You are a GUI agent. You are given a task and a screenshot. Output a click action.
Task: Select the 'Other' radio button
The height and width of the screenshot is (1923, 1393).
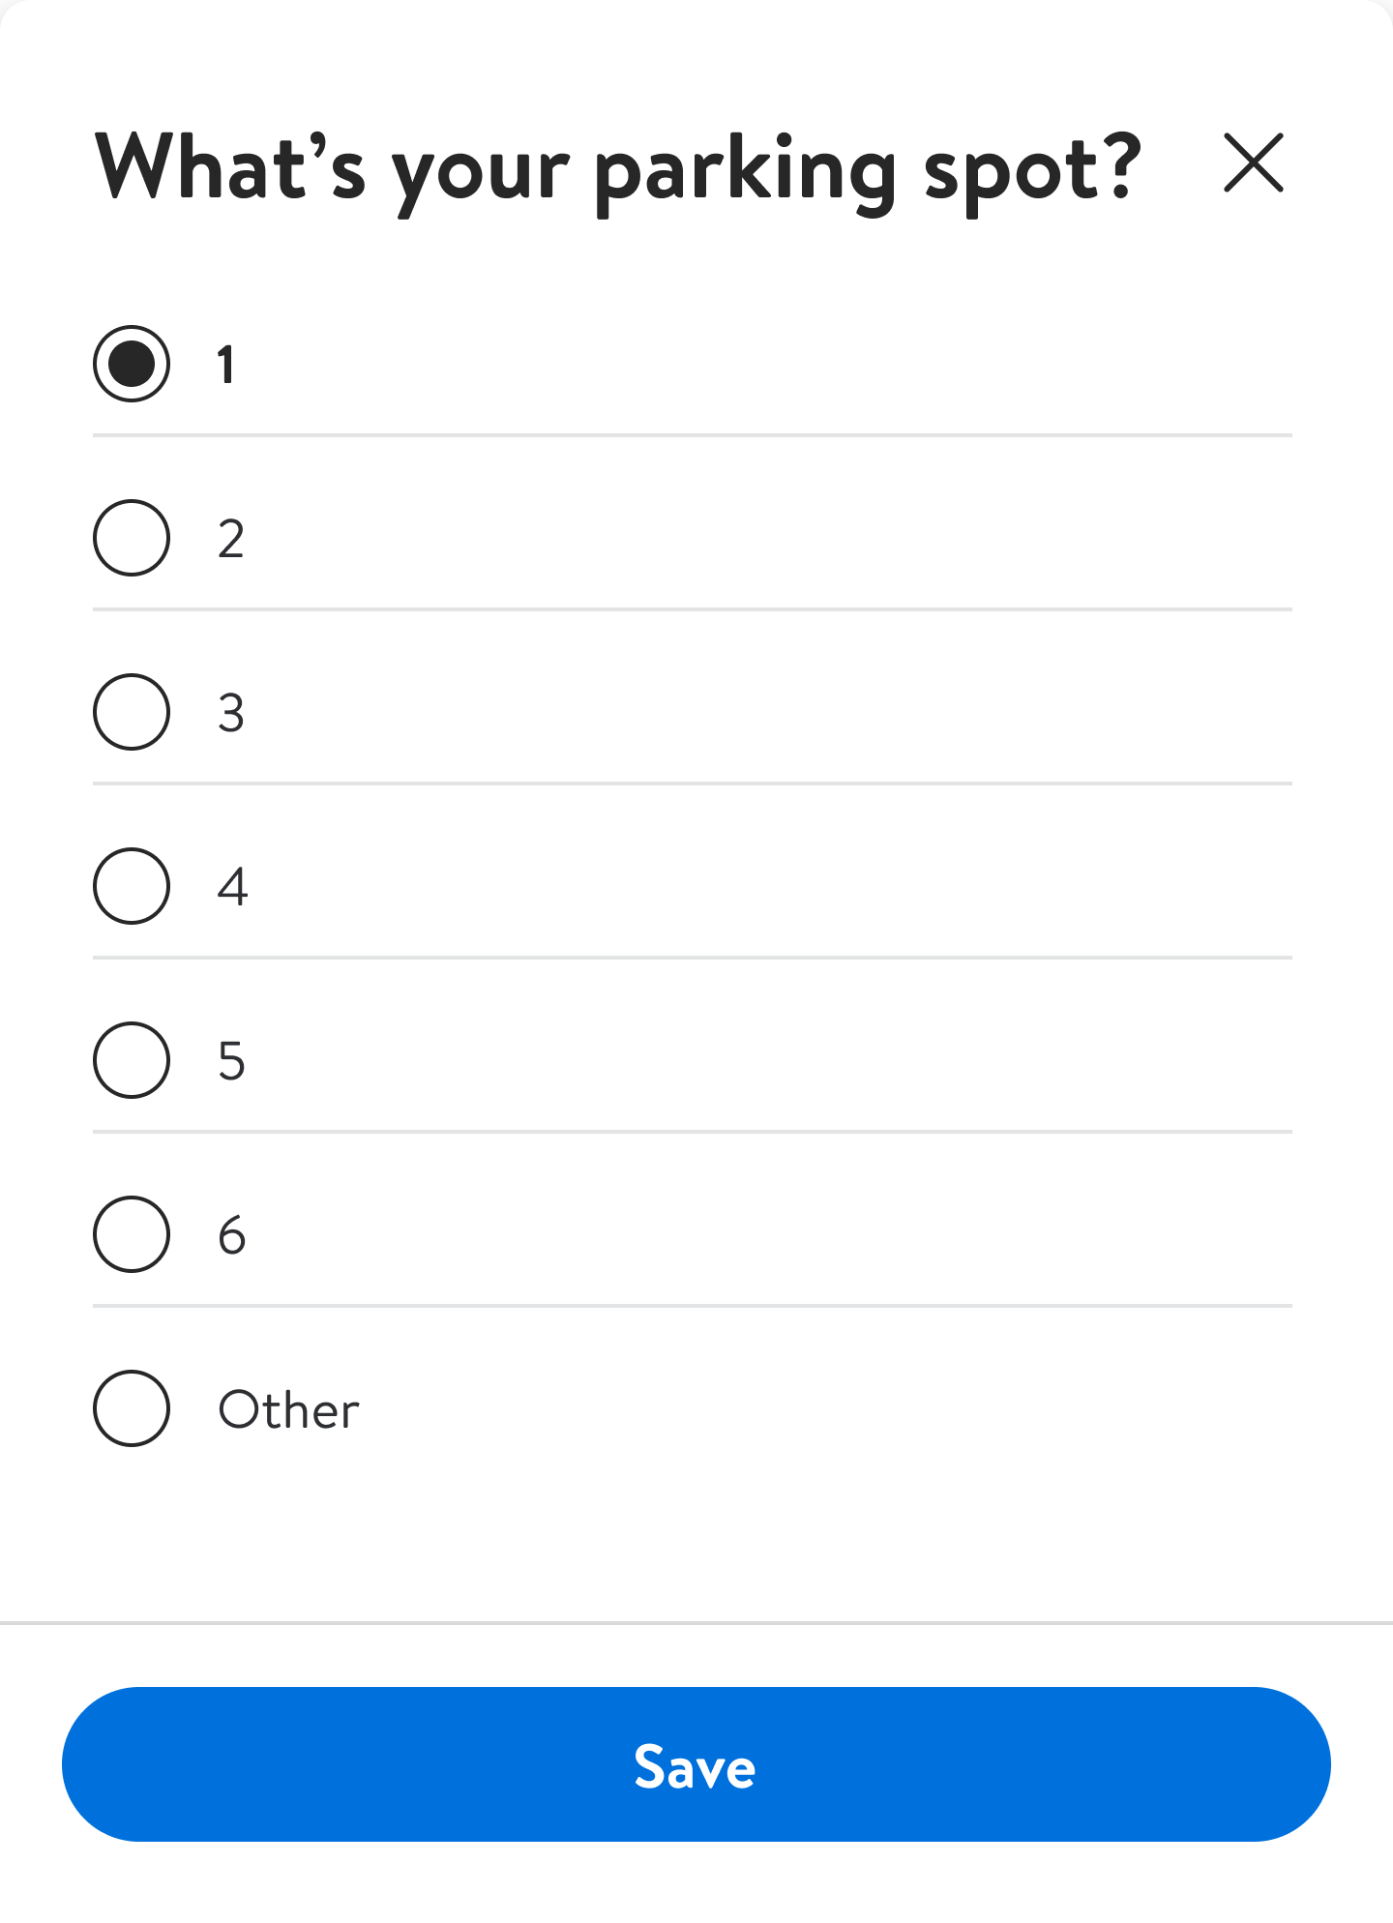[132, 1408]
